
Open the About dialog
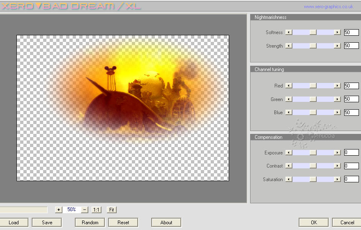click(x=166, y=223)
